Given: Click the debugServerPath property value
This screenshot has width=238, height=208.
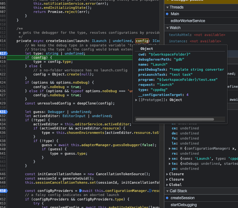Looking at the screenshot, I should [x=179, y=60].
